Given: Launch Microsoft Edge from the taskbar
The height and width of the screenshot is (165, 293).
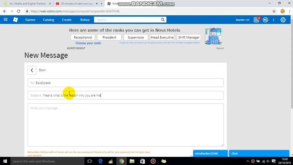Looking at the screenshot, I should coord(100,161).
